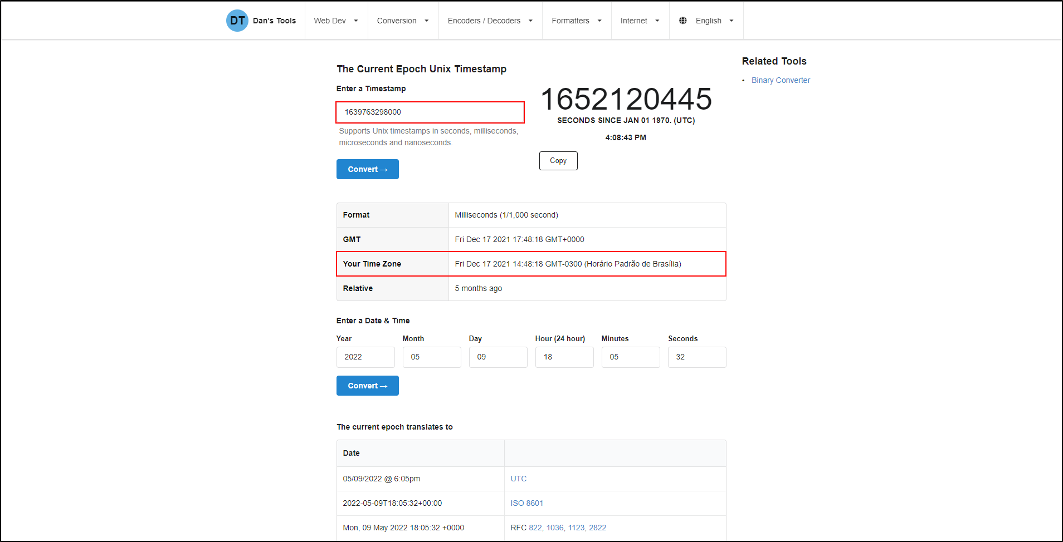Open the Formatters menu
Image resolution: width=1063 pixels, height=542 pixels.
(577, 21)
